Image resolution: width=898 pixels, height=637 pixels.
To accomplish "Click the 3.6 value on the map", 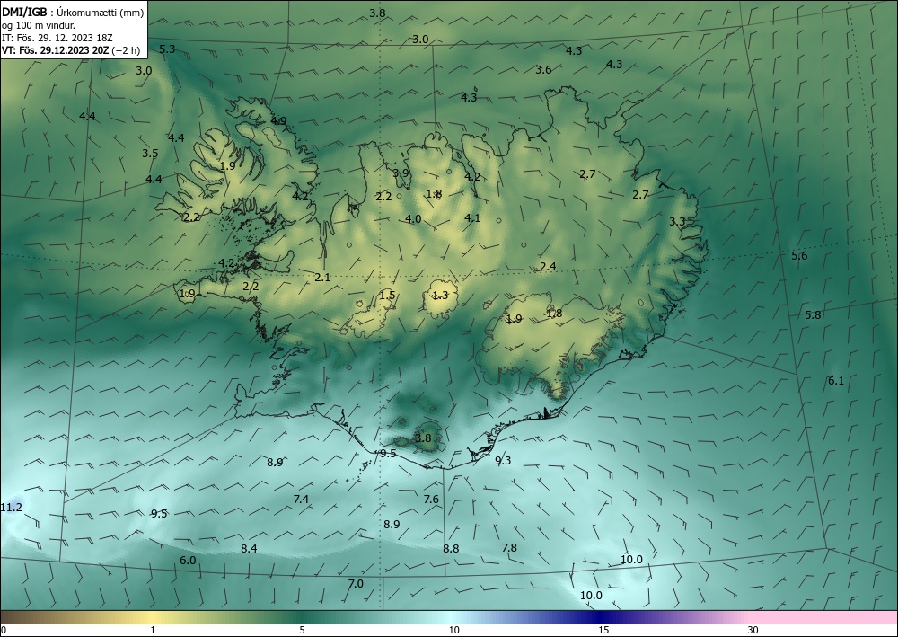I will tap(543, 70).
